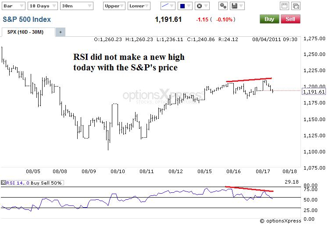
Task: Click the Buy Sell 50% RSI label
Action: 46,183
